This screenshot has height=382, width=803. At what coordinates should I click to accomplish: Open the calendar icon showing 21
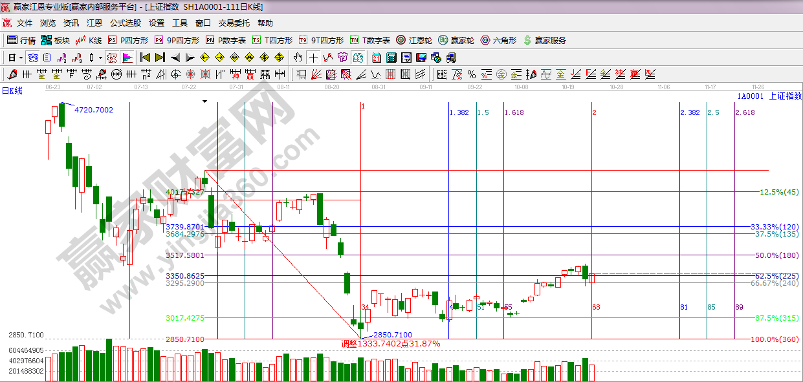(x=376, y=58)
